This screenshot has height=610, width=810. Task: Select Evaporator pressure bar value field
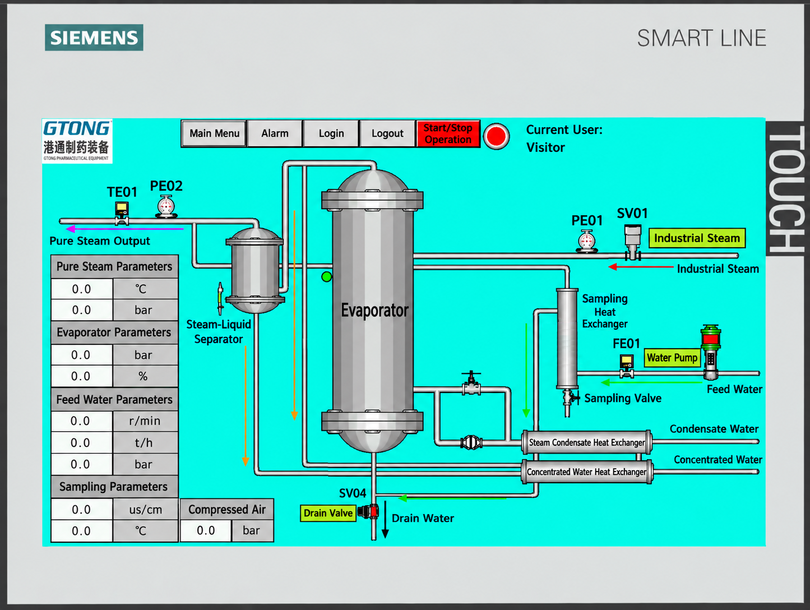pyautogui.click(x=82, y=355)
